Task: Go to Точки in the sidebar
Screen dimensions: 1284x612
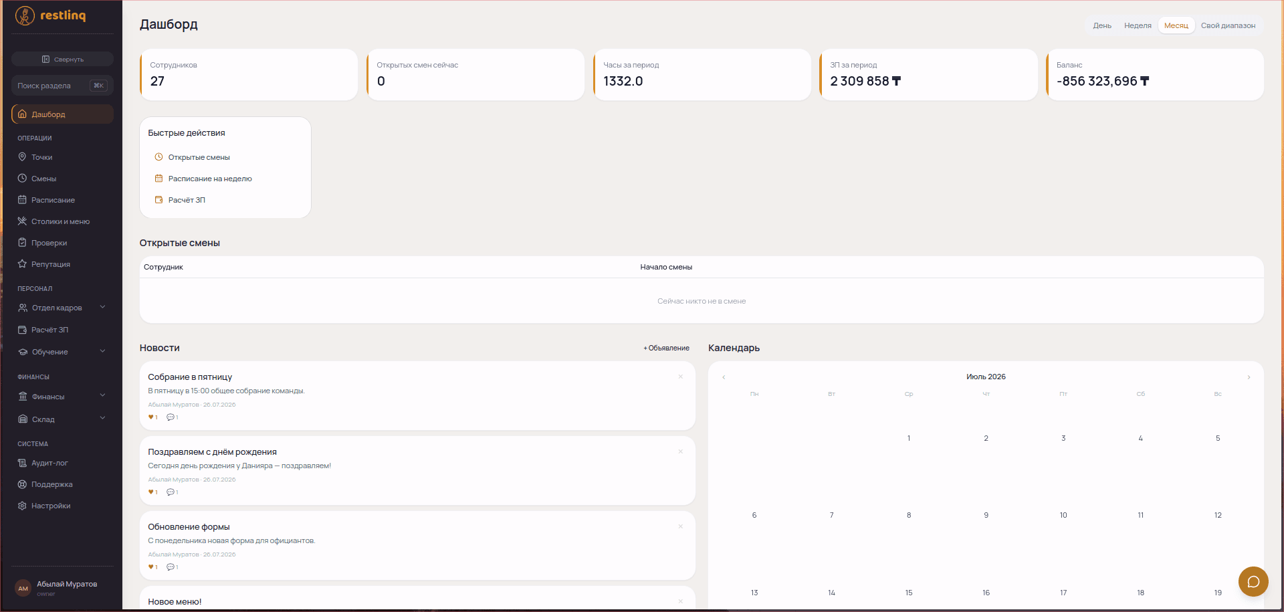Action: pyautogui.click(x=62, y=157)
